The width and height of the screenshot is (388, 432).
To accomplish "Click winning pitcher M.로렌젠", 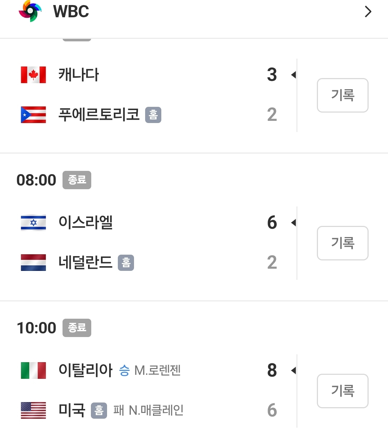I will pyautogui.click(x=157, y=370).
